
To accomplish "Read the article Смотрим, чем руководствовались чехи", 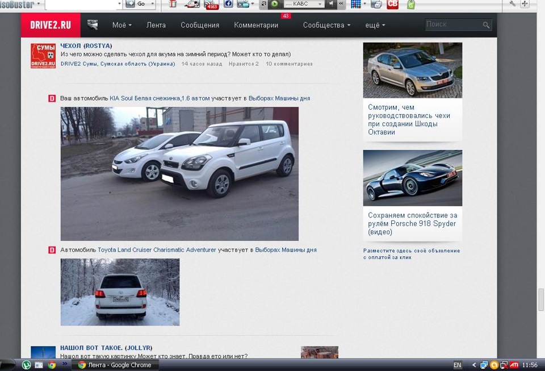I will coord(409,120).
